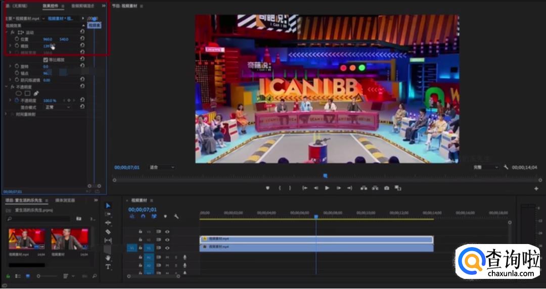Open the program monitor wrench settings
Screen dimensions: 546x289
tap(506, 167)
